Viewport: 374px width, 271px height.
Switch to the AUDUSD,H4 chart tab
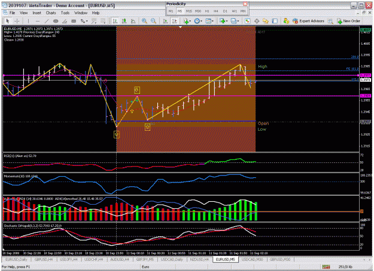tap(120, 259)
